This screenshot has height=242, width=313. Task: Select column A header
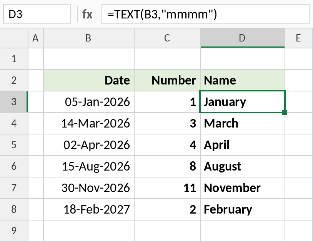[36, 38]
